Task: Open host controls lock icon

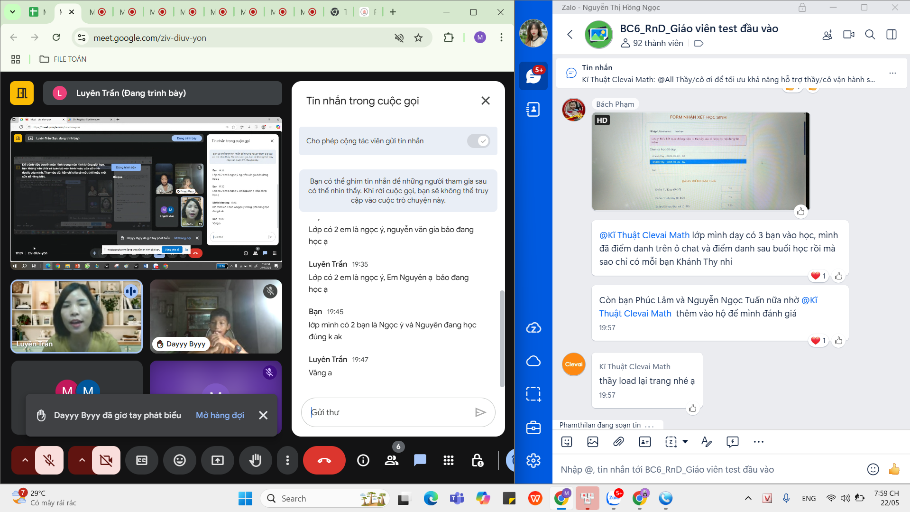Action: click(477, 460)
